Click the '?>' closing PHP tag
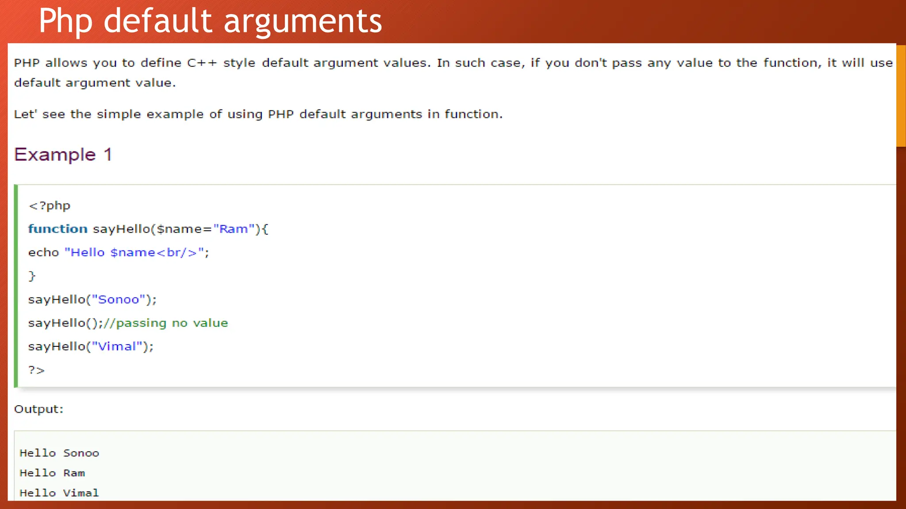The height and width of the screenshot is (509, 906). tap(37, 370)
